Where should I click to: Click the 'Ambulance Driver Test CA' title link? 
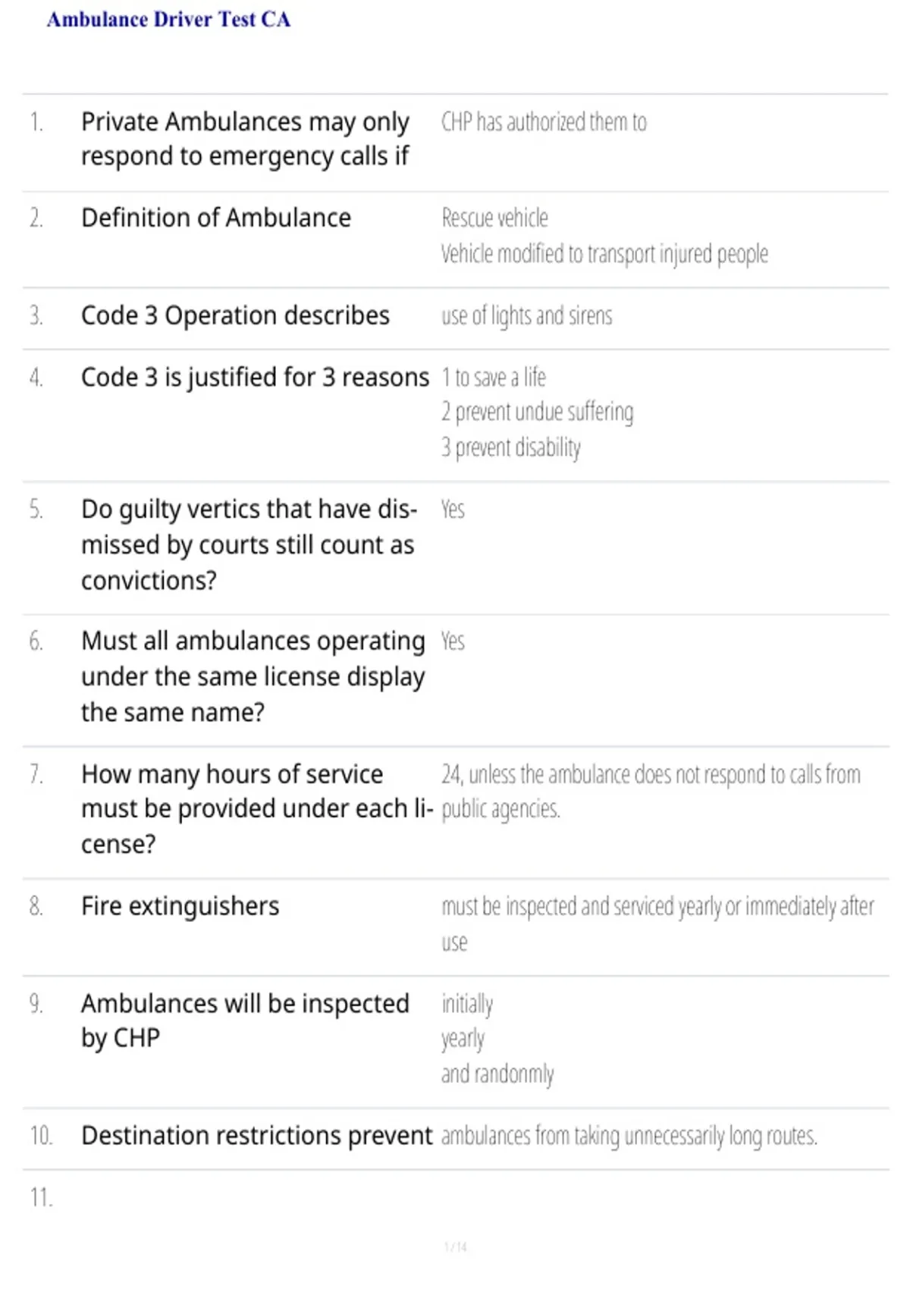click(168, 20)
